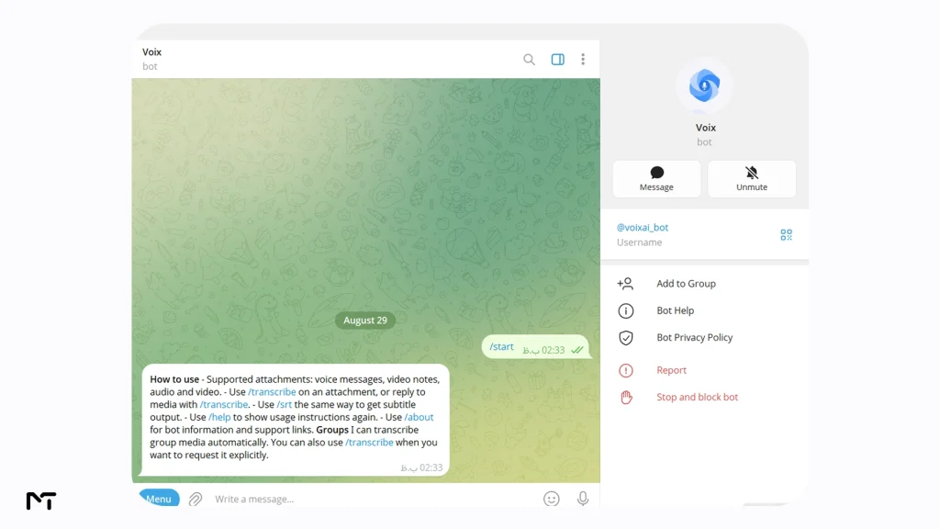940x529 pixels.
Task: Open chat search with magnifier icon
Action: click(x=529, y=60)
